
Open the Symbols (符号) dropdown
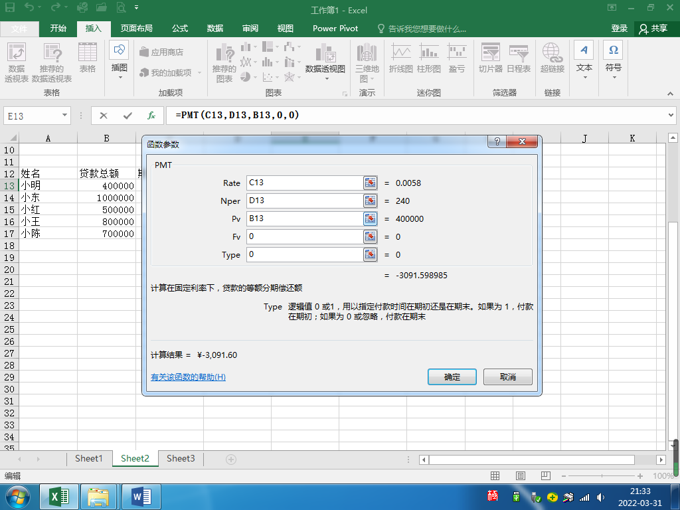coord(613,60)
